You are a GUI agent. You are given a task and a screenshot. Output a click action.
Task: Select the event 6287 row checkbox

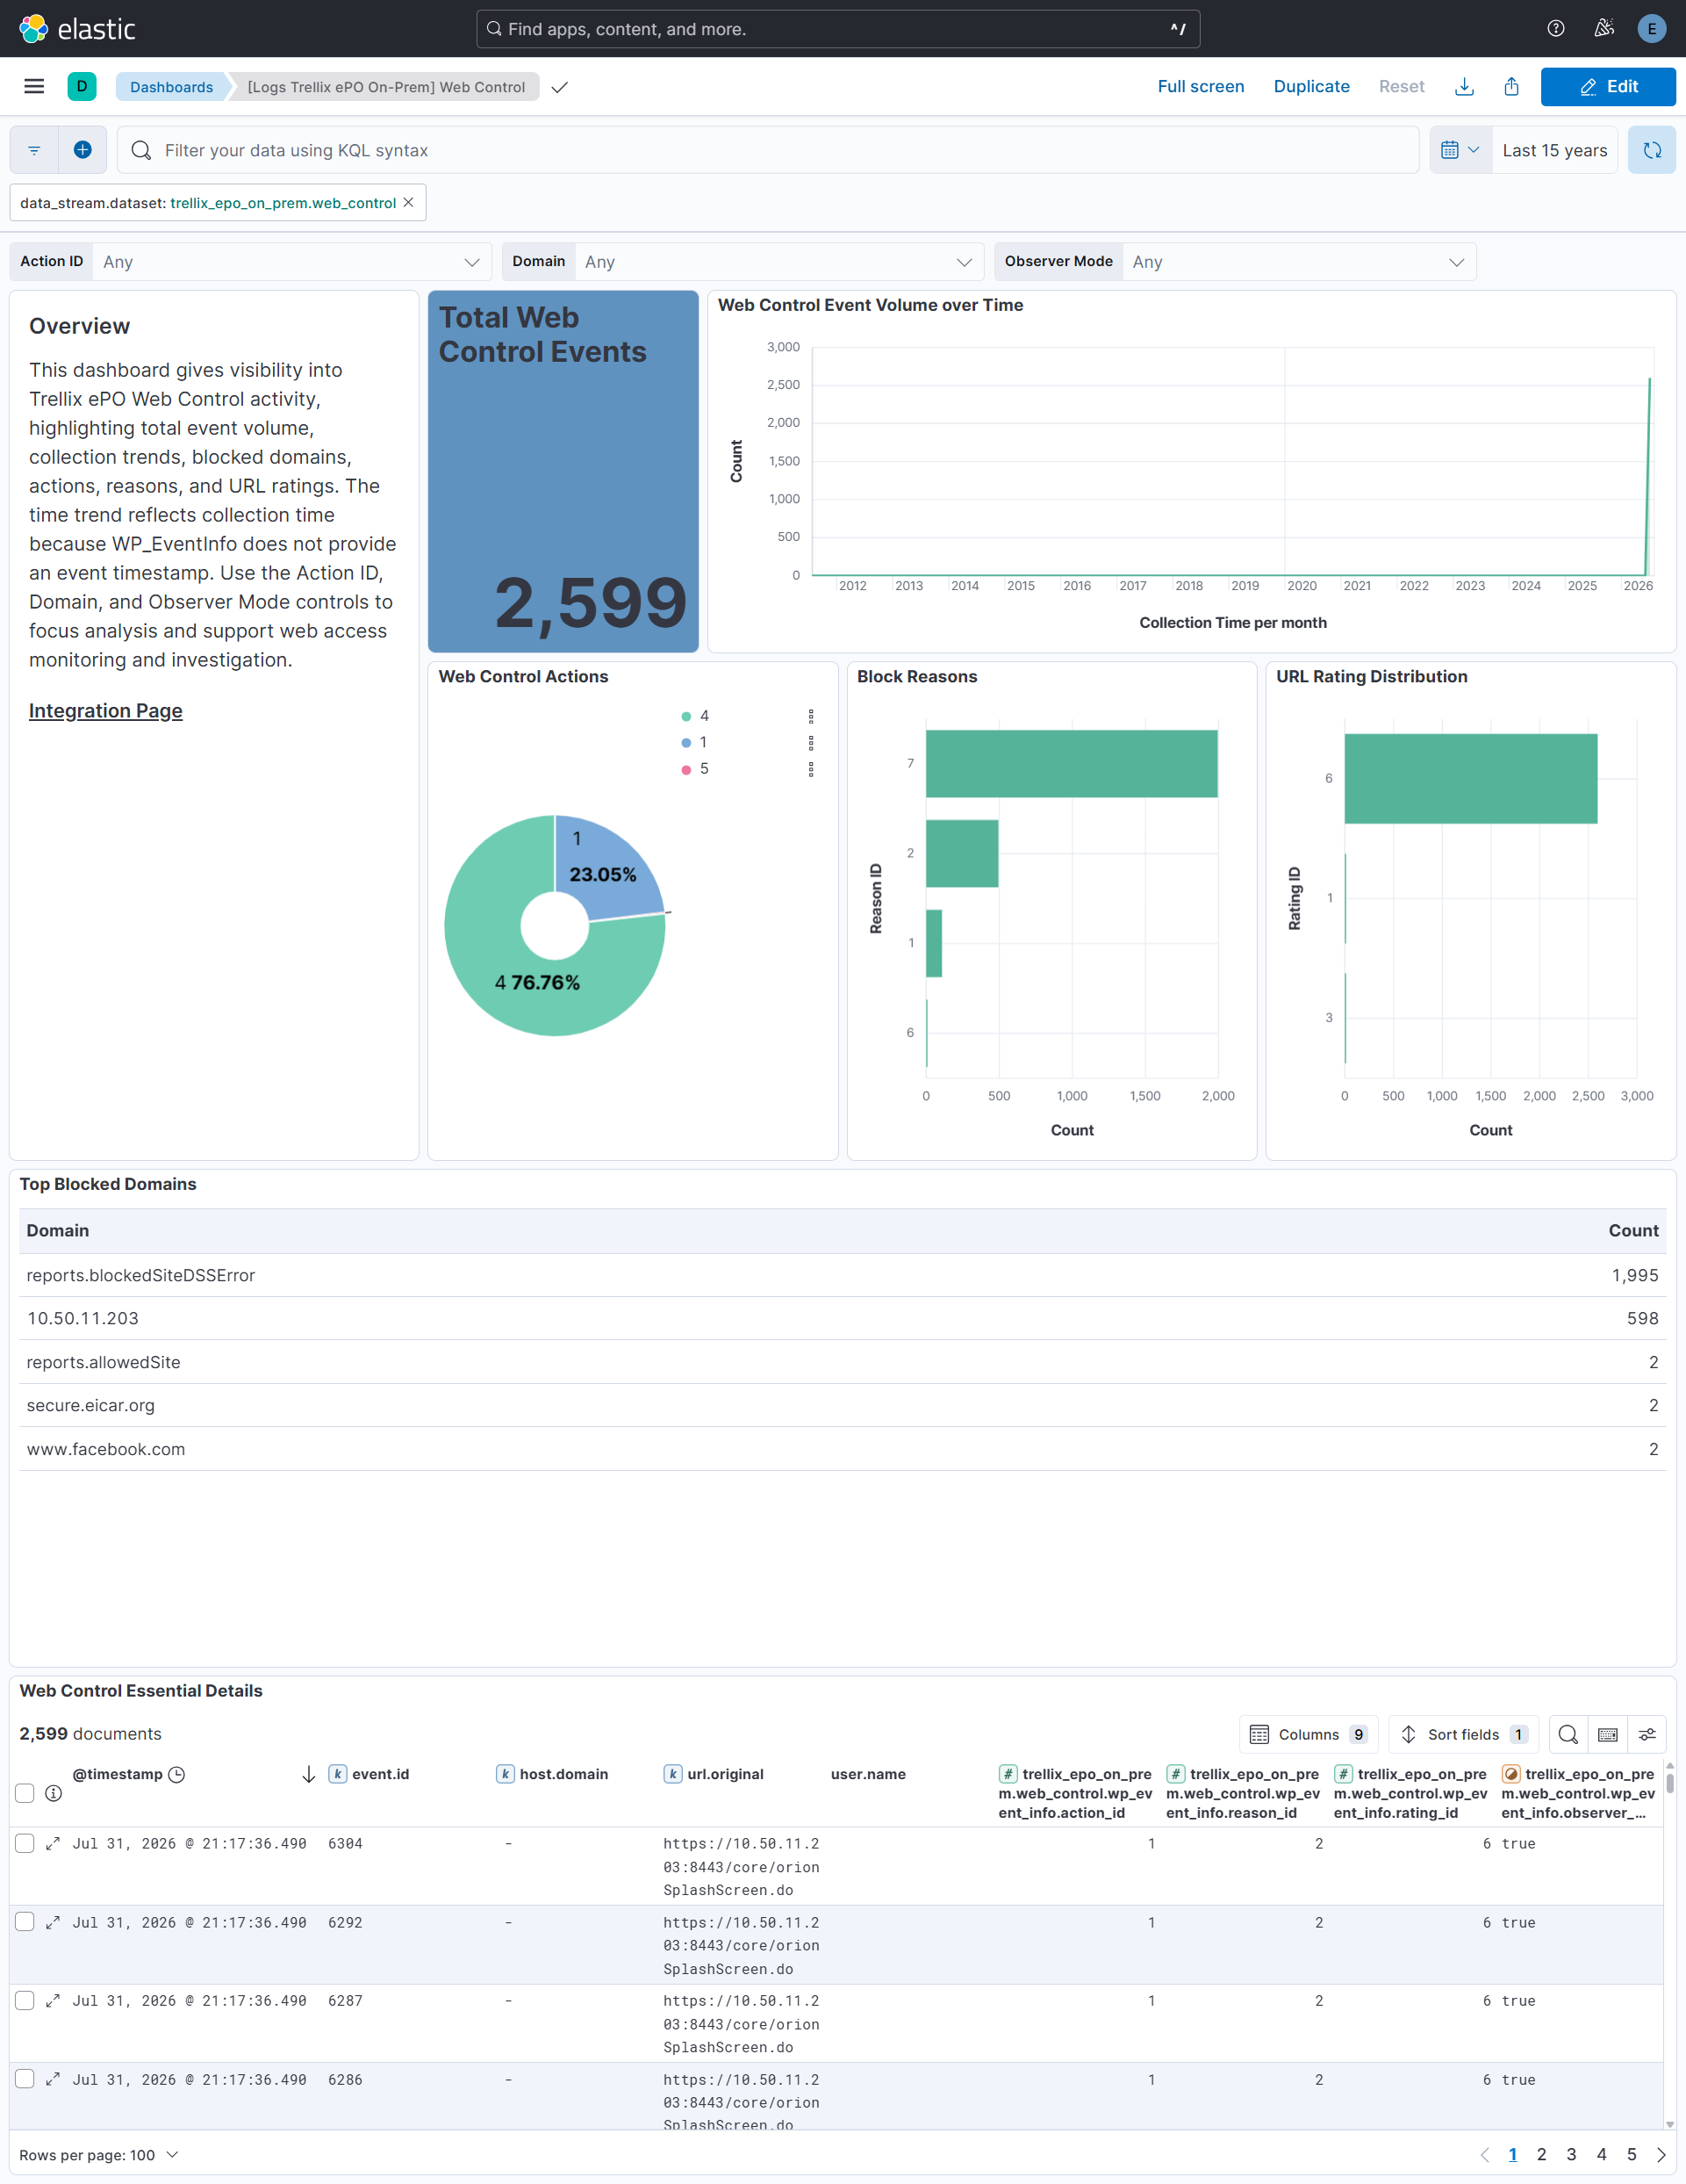pos(25,2000)
